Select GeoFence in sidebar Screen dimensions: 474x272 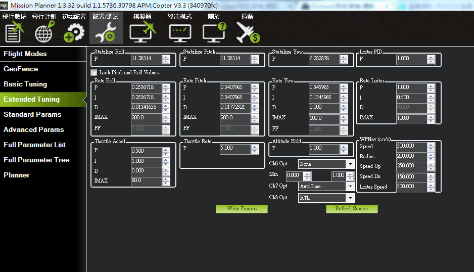(43, 69)
